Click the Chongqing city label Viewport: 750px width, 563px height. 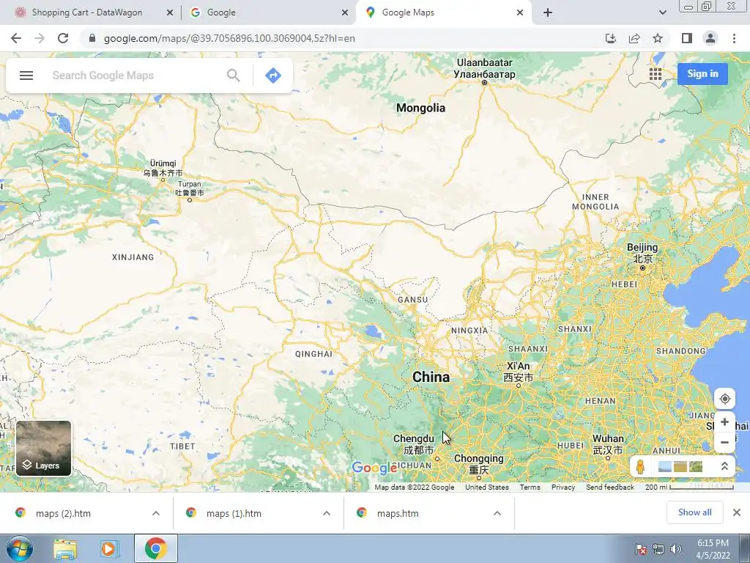point(479,464)
